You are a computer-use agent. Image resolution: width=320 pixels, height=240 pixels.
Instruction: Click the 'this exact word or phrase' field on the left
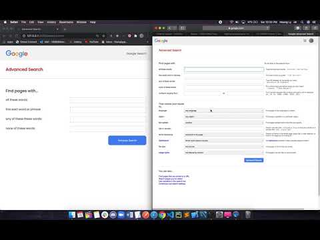point(107,109)
